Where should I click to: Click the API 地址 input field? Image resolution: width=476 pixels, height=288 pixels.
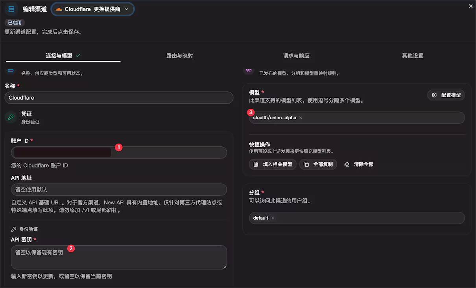(x=119, y=190)
